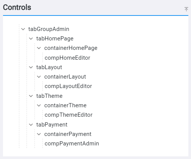191x159 pixels.
Task: Select the containerPayment label
Action: point(68,134)
